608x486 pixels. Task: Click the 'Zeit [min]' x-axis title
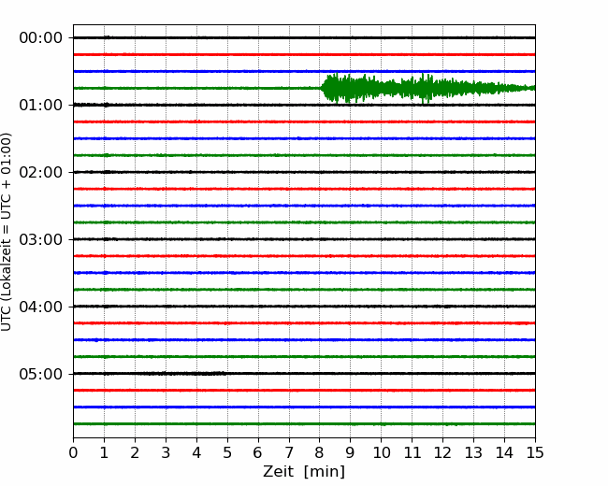[304, 472]
